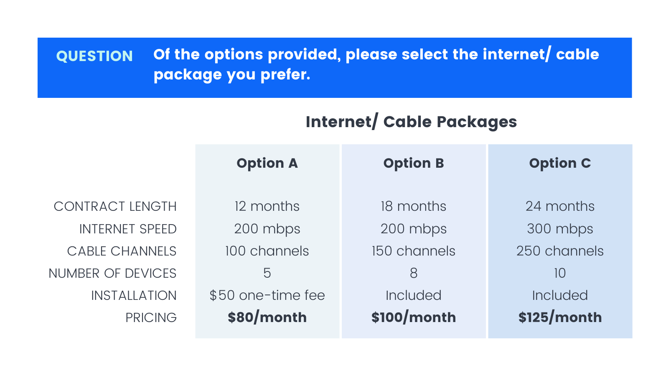Click the 24 months contract cell
Screen dimensions: 666x376
tap(560, 206)
